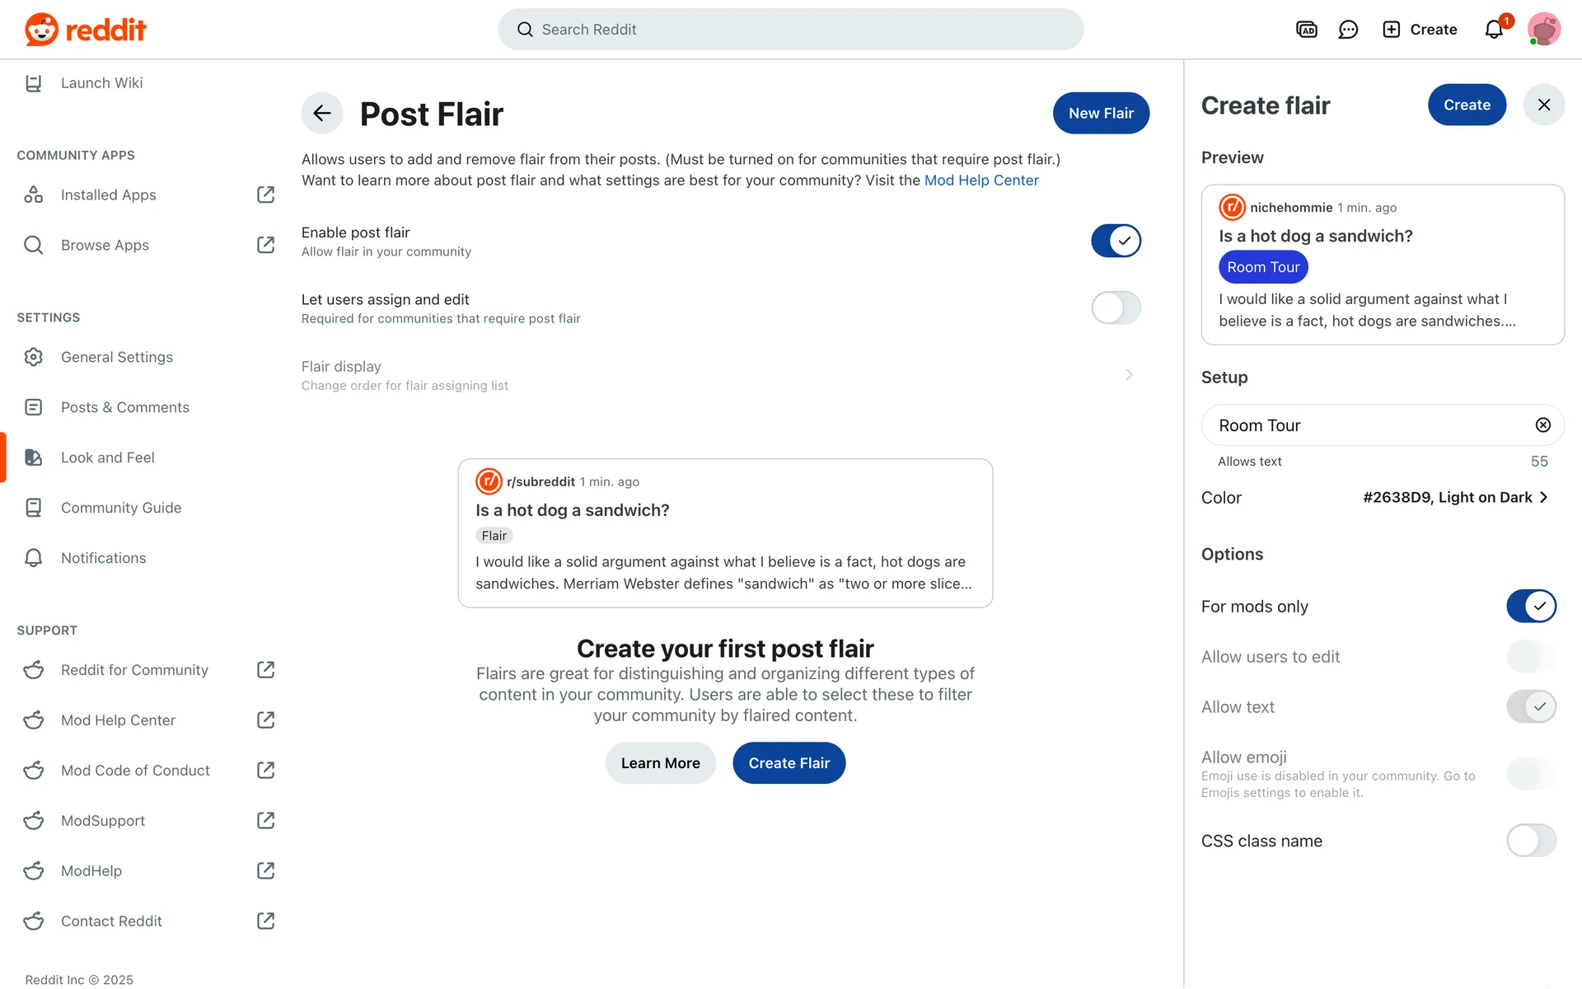The image size is (1582, 989).
Task: Enable the CSS class name toggle
Action: [x=1531, y=841]
